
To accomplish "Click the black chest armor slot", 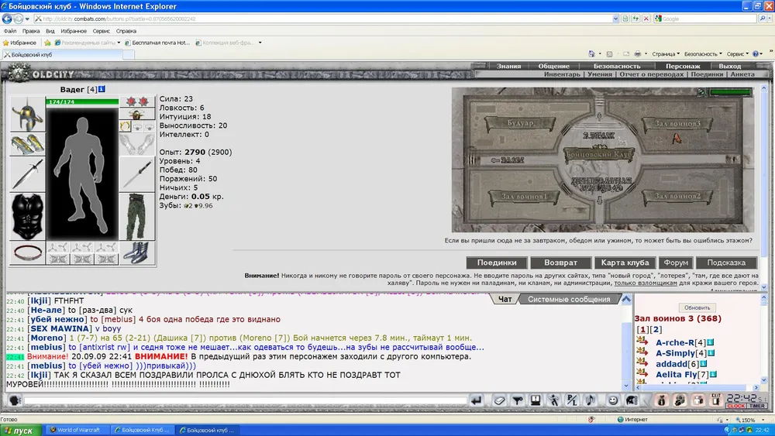I will pyautogui.click(x=28, y=216).
